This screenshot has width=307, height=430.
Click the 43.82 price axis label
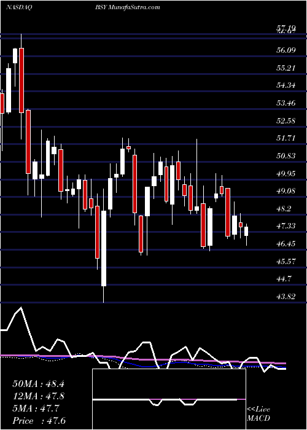pyautogui.click(x=286, y=297)
